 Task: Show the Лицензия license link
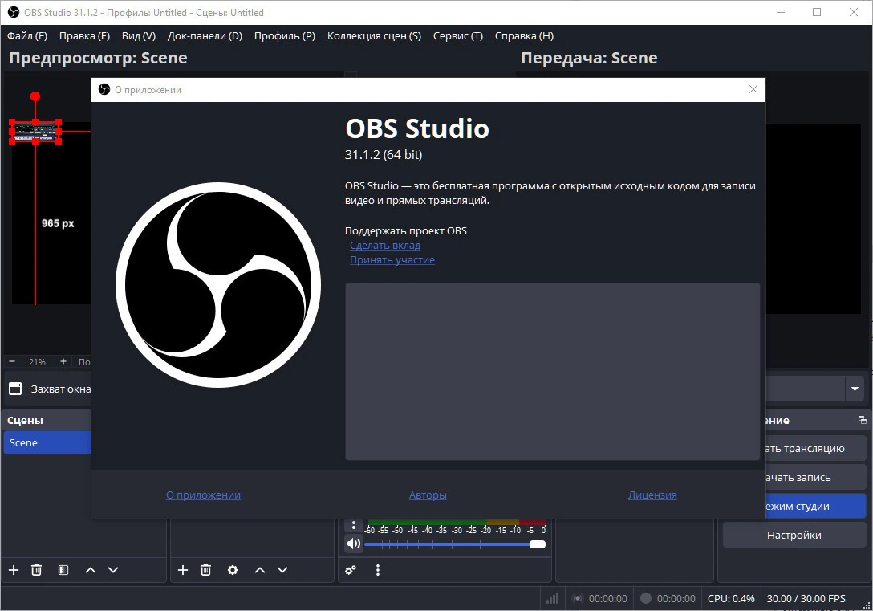point(652,495)
